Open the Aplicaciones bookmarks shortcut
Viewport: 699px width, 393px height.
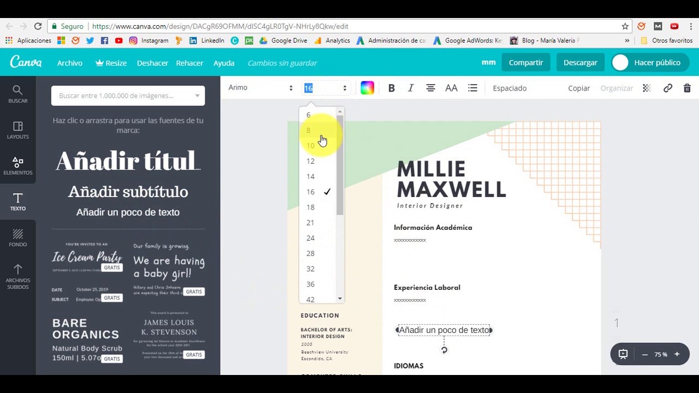pos(28,40)
